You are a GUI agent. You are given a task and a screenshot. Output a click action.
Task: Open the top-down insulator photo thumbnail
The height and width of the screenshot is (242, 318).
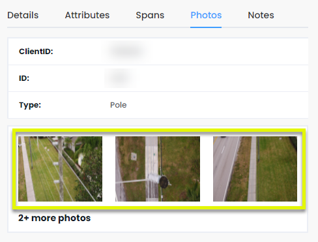coord(158,169)
